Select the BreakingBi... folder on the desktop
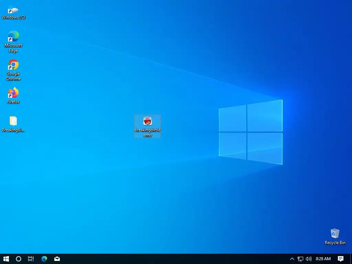This screenshot has width=352, height=264. click(x=13, y=124)
